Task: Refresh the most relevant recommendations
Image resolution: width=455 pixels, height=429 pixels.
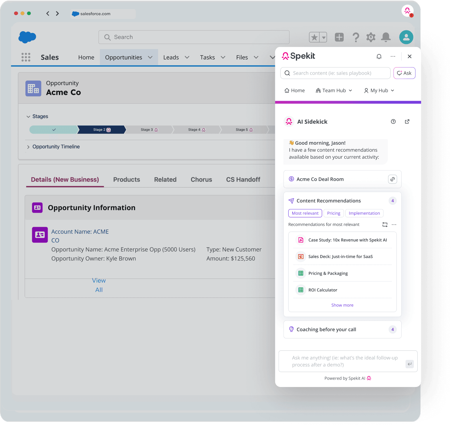Action: tap(385, 224)
